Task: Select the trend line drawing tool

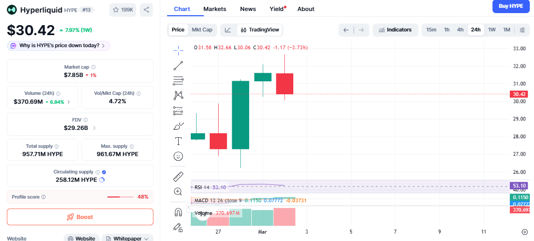Action: (x=178, y=65)
